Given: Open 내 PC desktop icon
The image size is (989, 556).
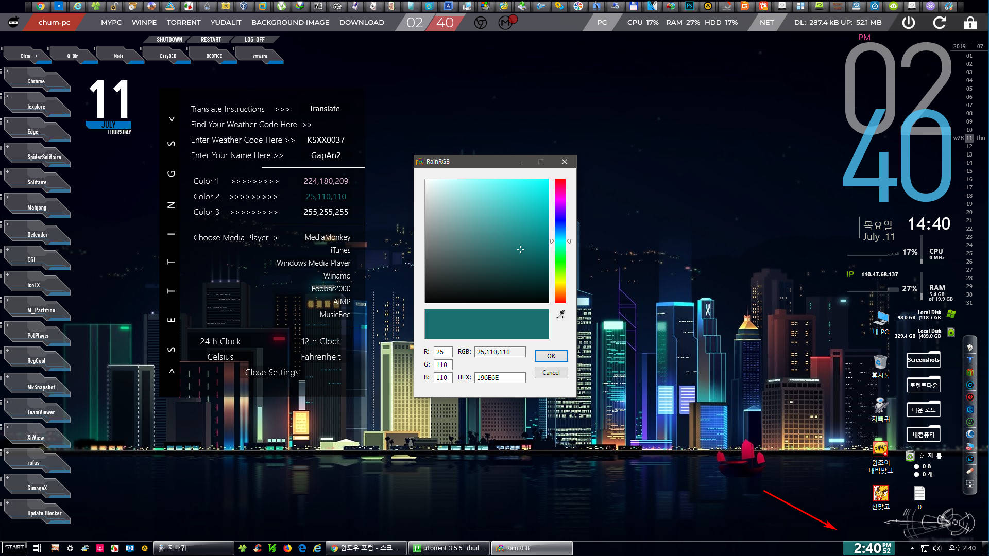Looking at the screenshot, I should coord(880,322).
